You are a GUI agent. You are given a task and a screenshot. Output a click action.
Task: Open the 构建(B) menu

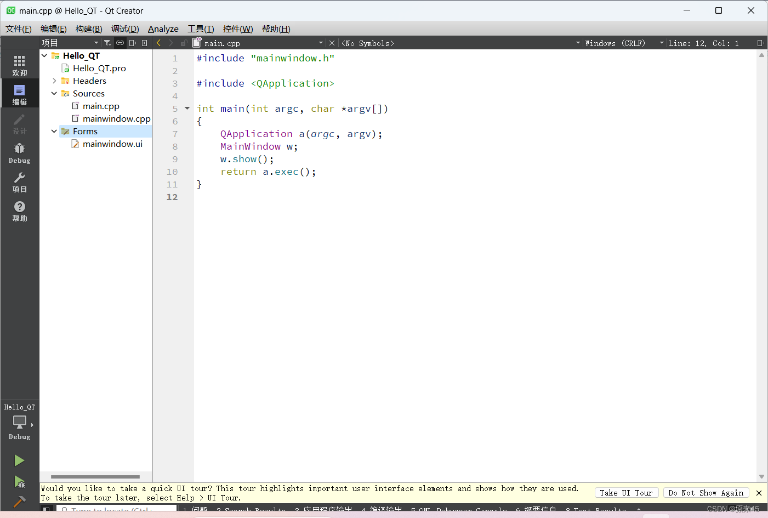(89, 29)
